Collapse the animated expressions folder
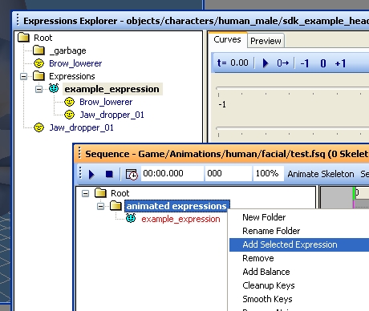Viewport: 369px width, 311px height. [100, 206]
